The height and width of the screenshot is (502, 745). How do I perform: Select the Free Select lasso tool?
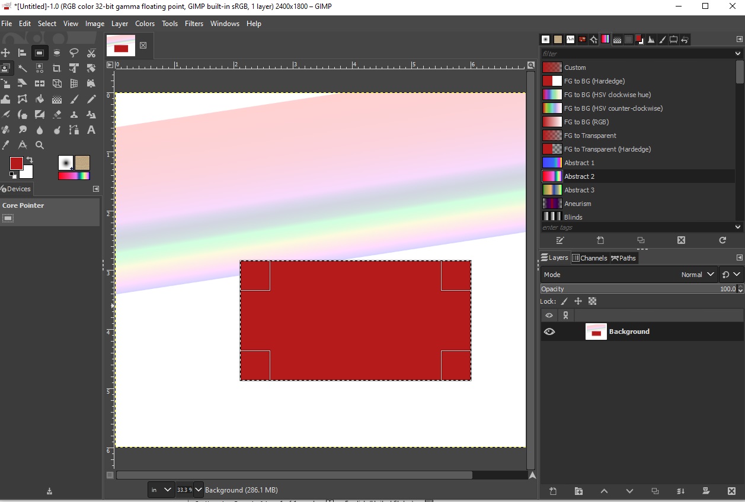tap(74, 53)
